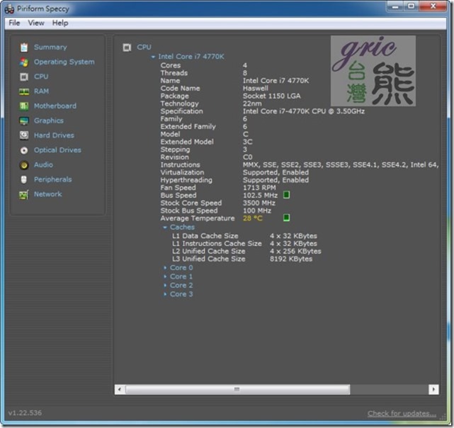Go to the Motherboard section
This screenshot has width=454, height=428.
pos(55,106)
